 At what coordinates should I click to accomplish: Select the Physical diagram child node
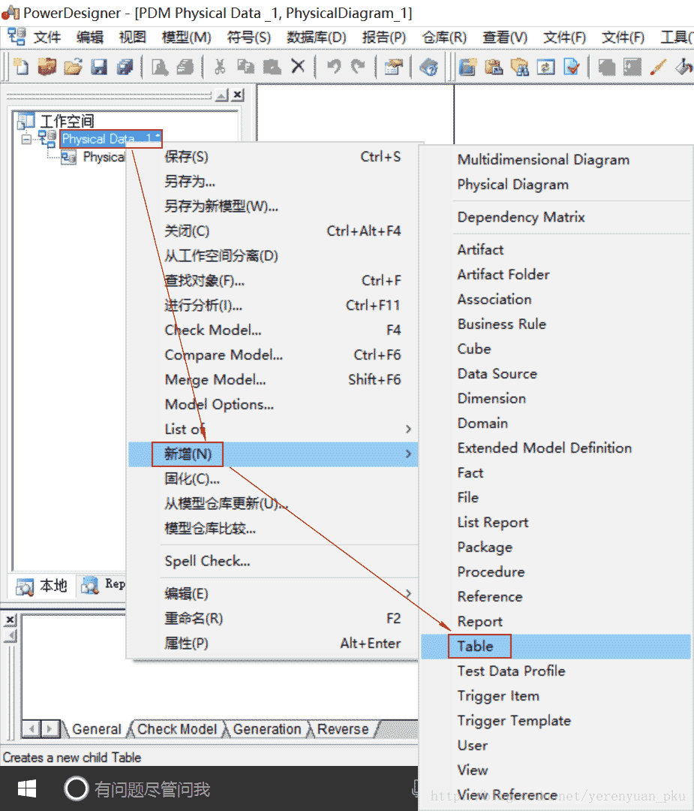click(x=104, y=157)
